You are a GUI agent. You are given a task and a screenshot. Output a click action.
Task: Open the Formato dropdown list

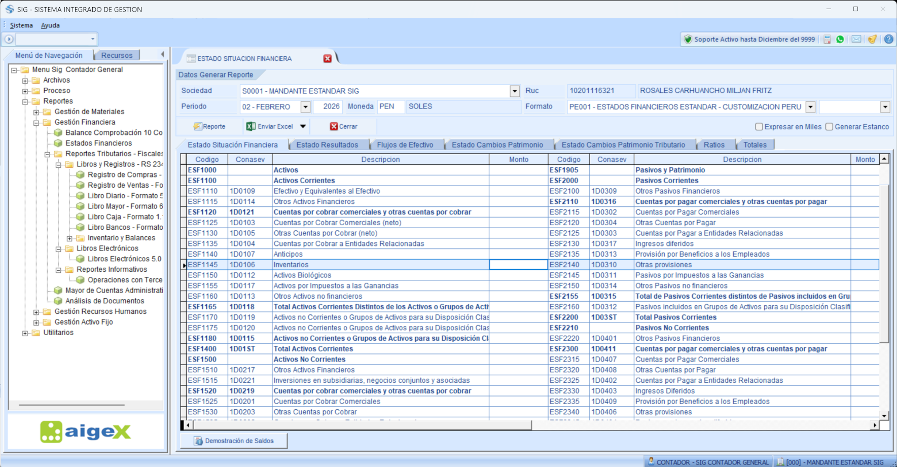[x=810, y=106]
